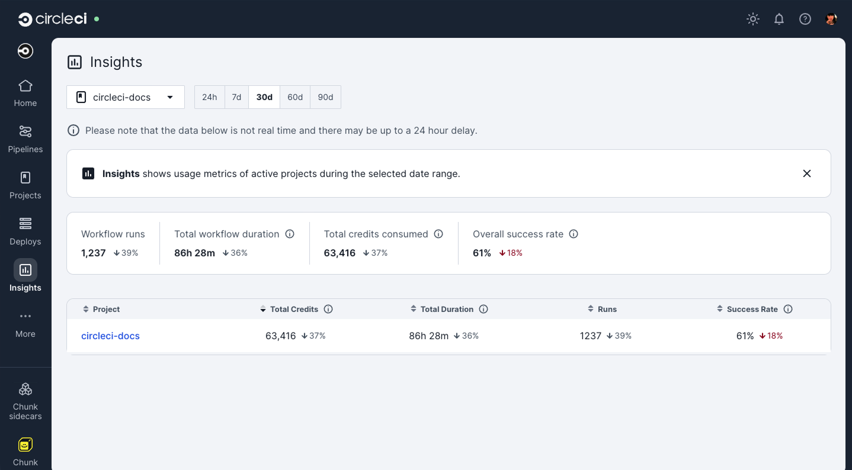The height and width of the screenshot is (470, 852).
Task: Click the 1237 runs table cell
Action: 591,336
